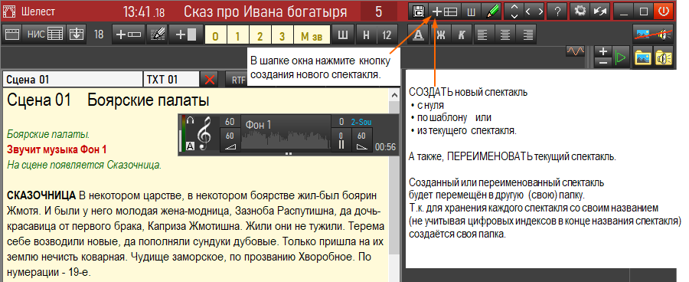The image size is (689, 282).
Task: Pause the Фон 1 audio track
Action: point(341,140)
